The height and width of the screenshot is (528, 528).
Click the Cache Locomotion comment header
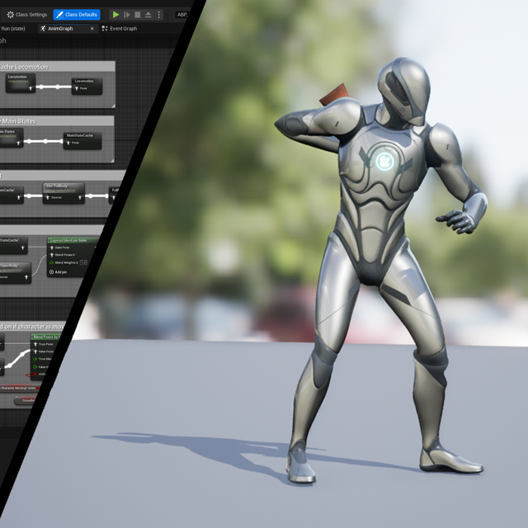25,67
